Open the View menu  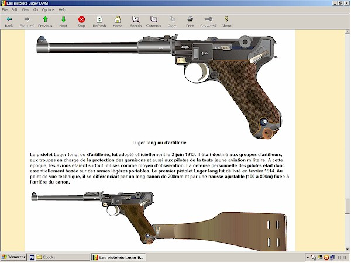click(26, 9)
